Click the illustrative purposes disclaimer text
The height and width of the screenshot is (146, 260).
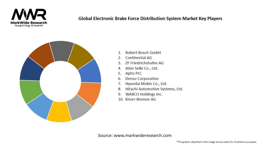(216, 142)
